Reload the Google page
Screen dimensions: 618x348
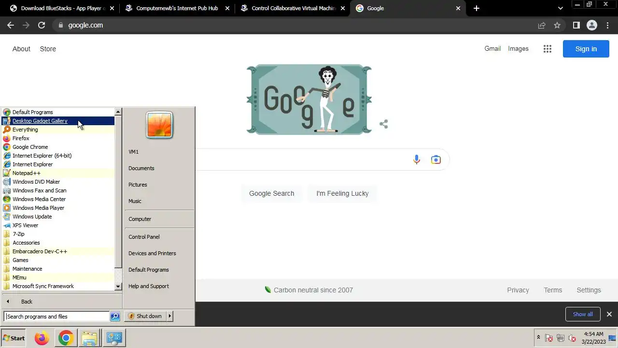[42, 25]
